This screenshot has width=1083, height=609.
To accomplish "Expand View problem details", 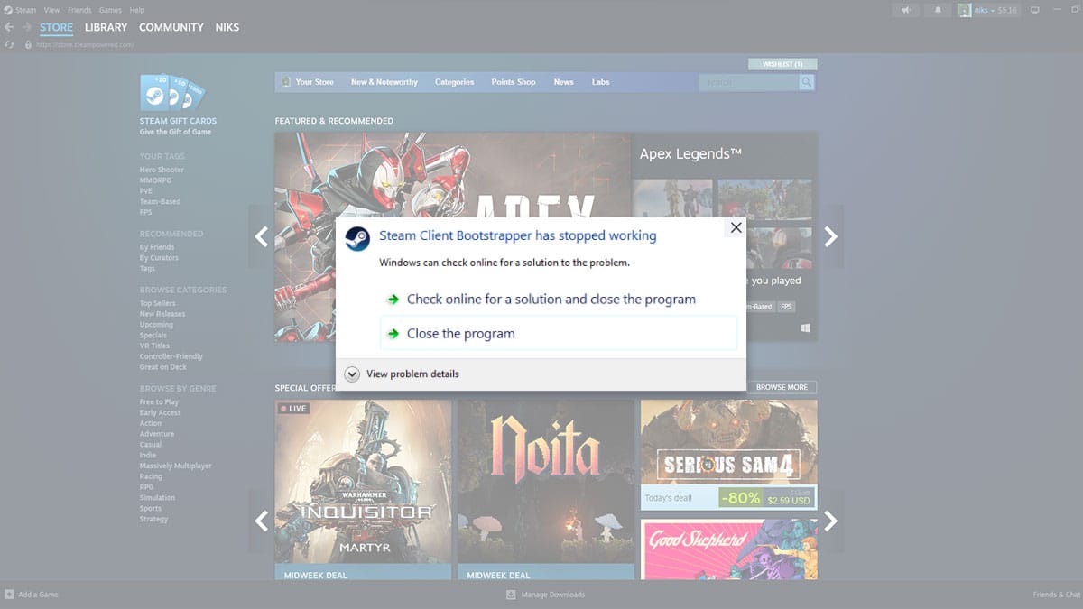I will coord(352,374).
